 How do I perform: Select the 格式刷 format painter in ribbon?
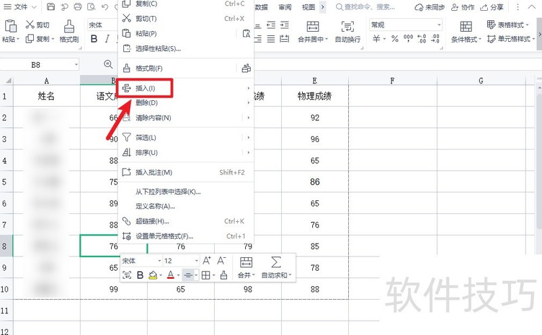(x=69, y=31)
